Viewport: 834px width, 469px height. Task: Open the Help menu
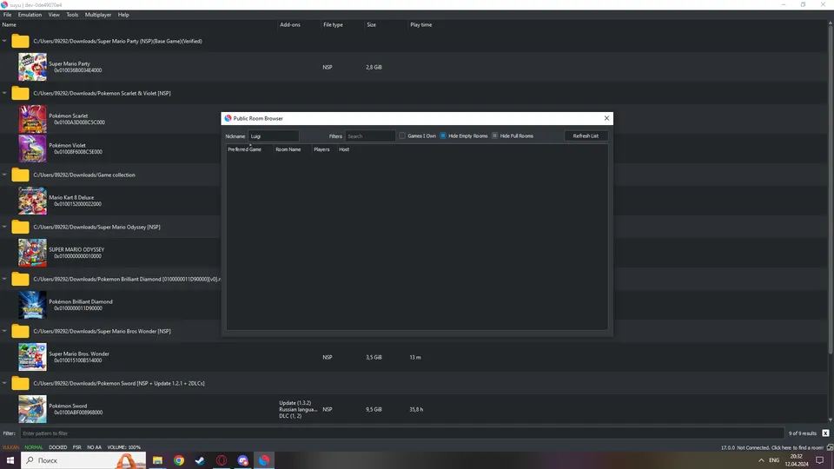tap(123, 15)
